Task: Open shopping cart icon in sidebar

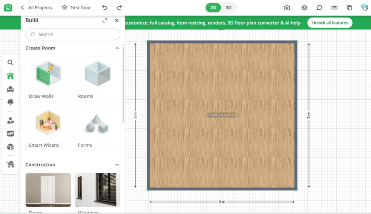Action: point(10,165)
